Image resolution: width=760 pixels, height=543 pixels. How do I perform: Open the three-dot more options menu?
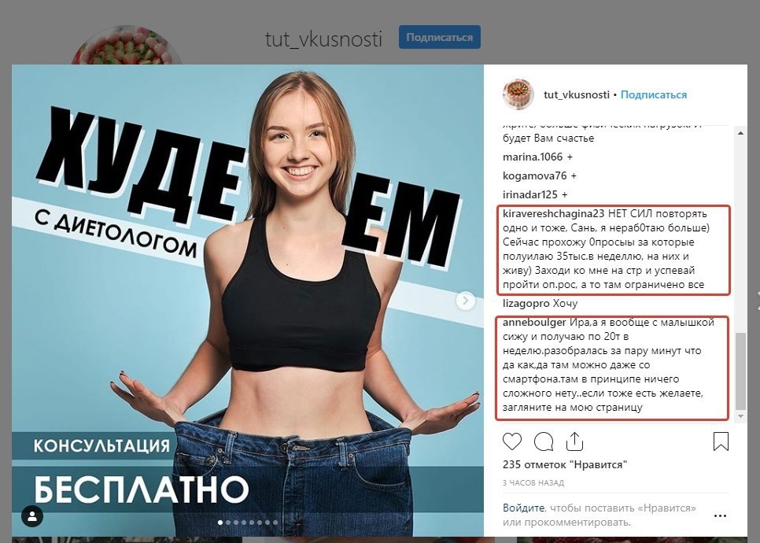click(x=720, y=515)
